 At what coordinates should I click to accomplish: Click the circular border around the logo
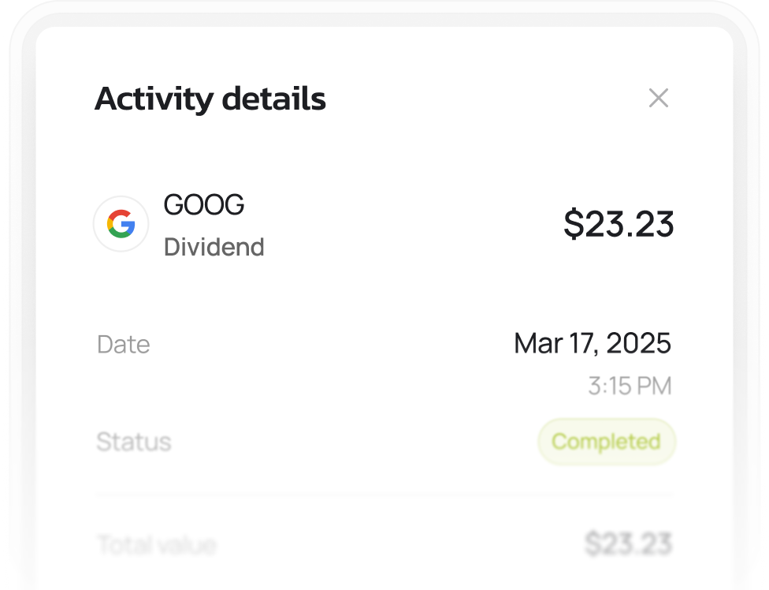(95, 225)
